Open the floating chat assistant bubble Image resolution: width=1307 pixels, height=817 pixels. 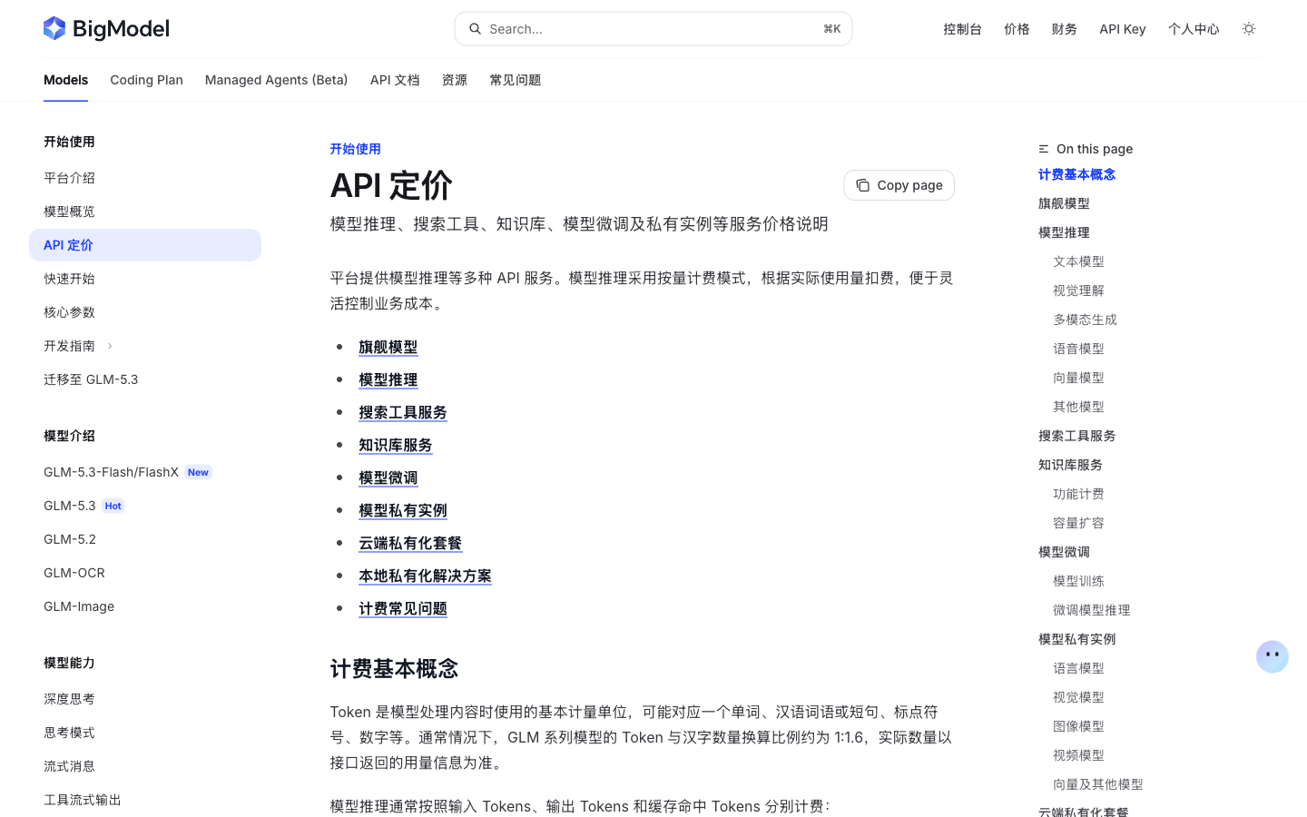click(x=1273, y=656)
